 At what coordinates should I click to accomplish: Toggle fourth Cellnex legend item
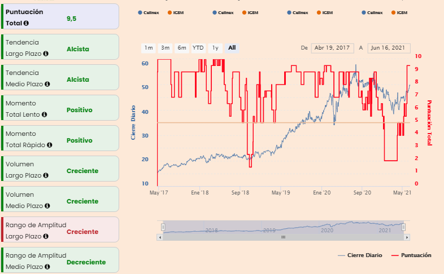(x=372, y=13)
